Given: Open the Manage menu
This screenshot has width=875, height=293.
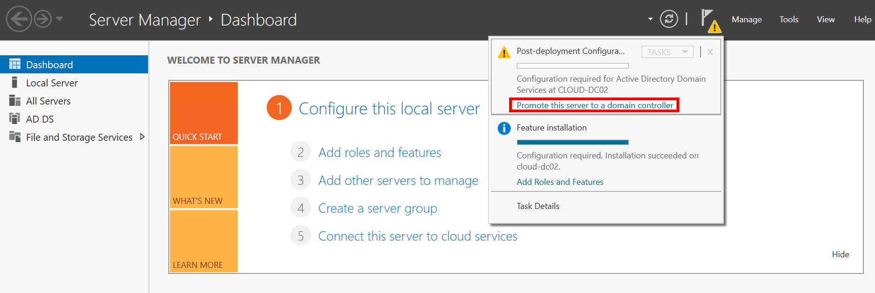Looking at the screenshot, I should click(747, 20).
